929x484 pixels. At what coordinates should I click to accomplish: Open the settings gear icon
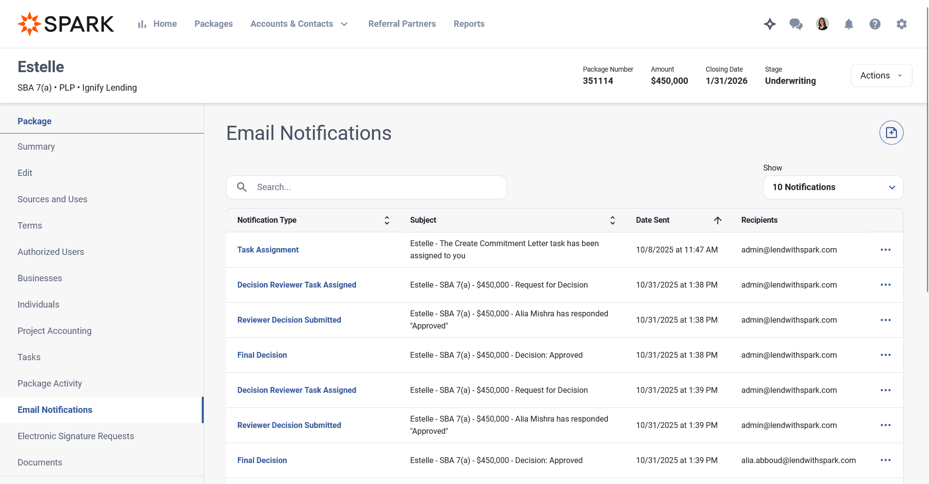[x=901, y=24]
